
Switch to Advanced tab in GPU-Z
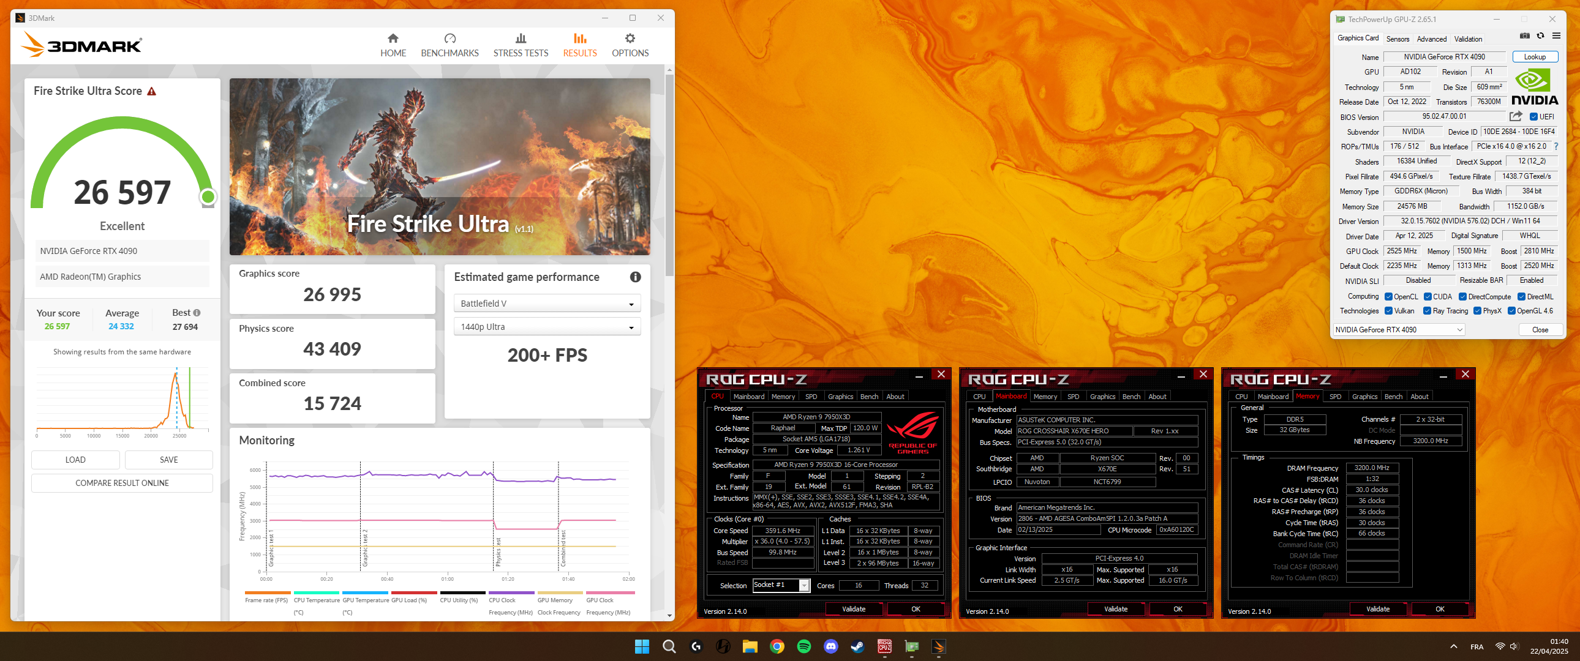pyautogui.click(x=1432, y=39)
